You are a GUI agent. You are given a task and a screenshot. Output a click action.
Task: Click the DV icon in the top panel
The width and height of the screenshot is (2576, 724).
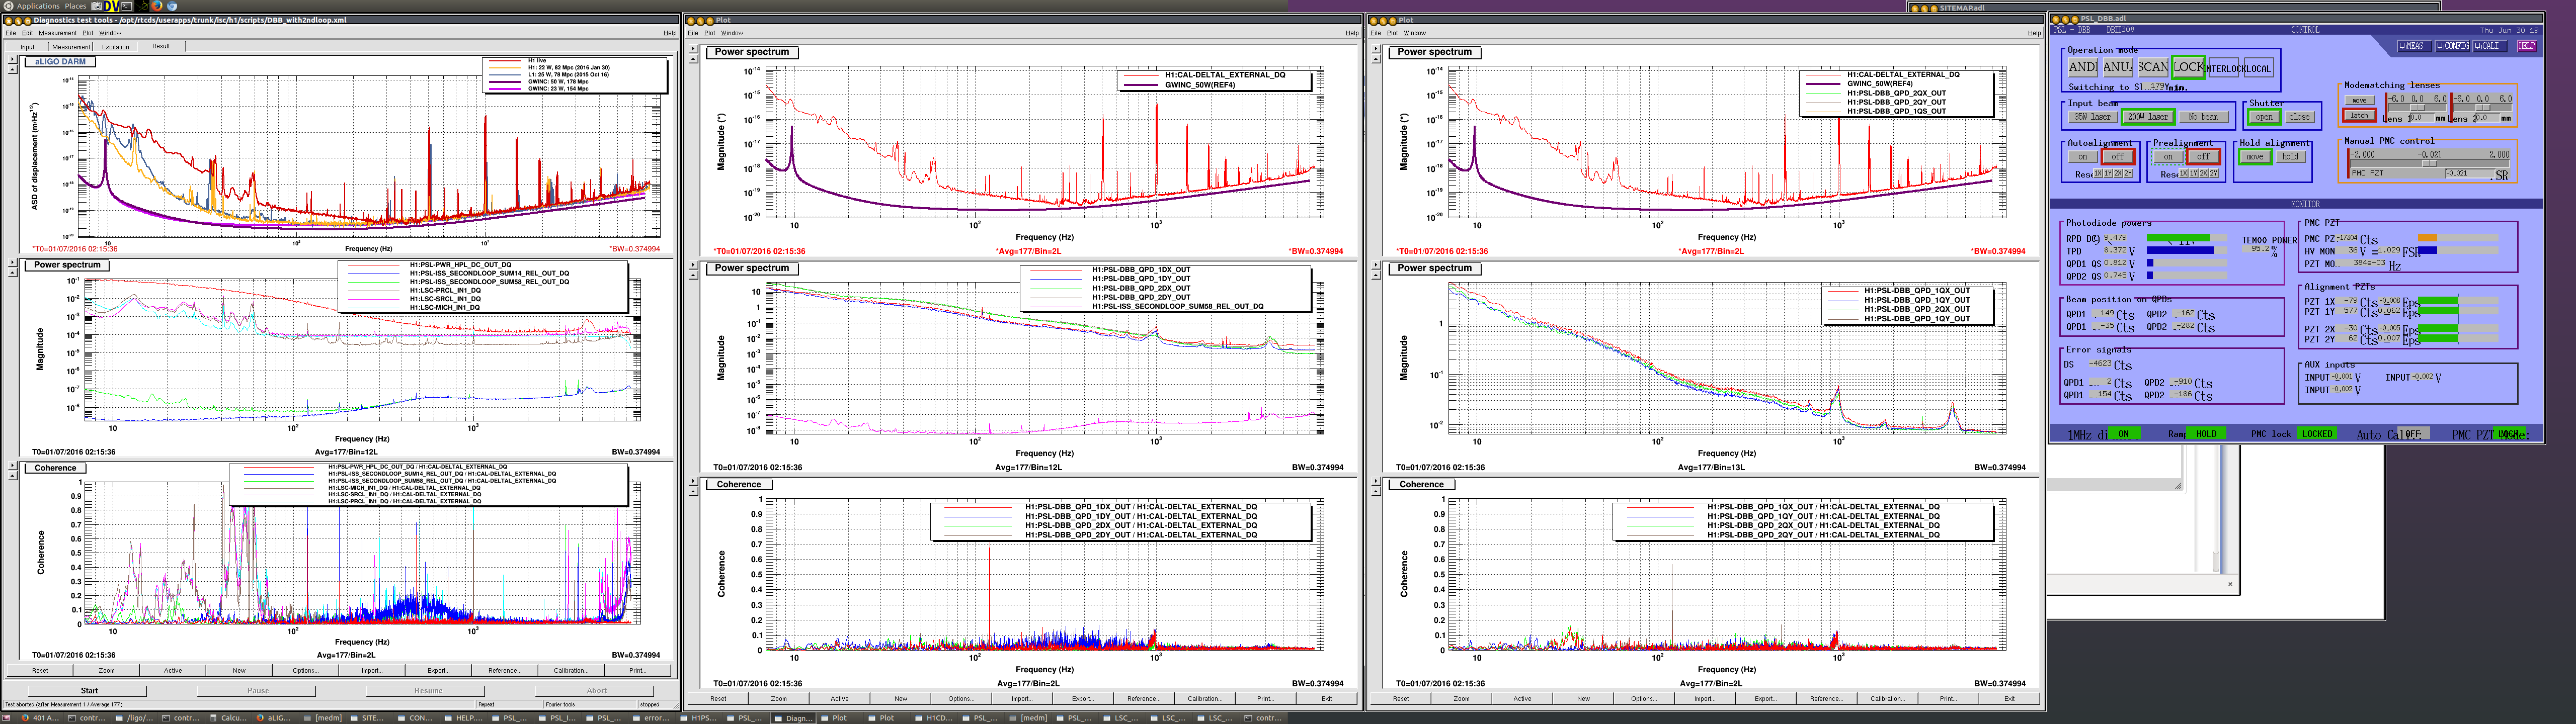pyautogui.click(x=112, y=6)
